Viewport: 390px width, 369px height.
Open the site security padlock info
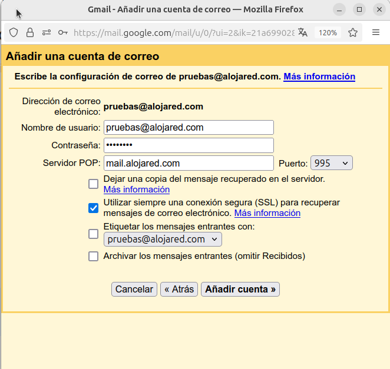(30, 32)
